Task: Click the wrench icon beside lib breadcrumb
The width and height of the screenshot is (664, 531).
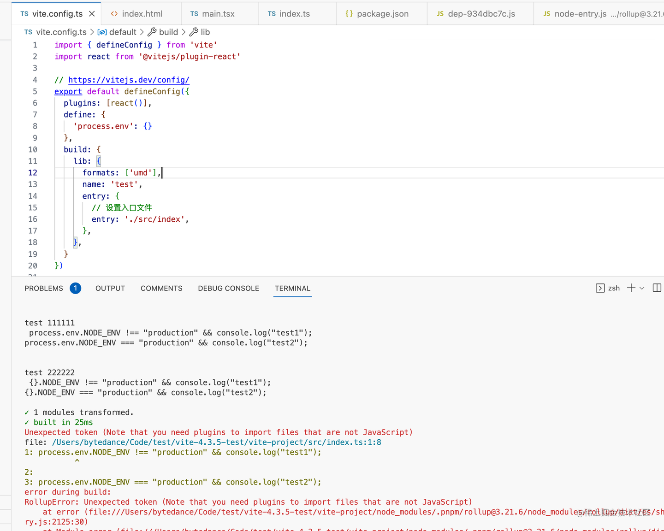Action: (194, 32)
